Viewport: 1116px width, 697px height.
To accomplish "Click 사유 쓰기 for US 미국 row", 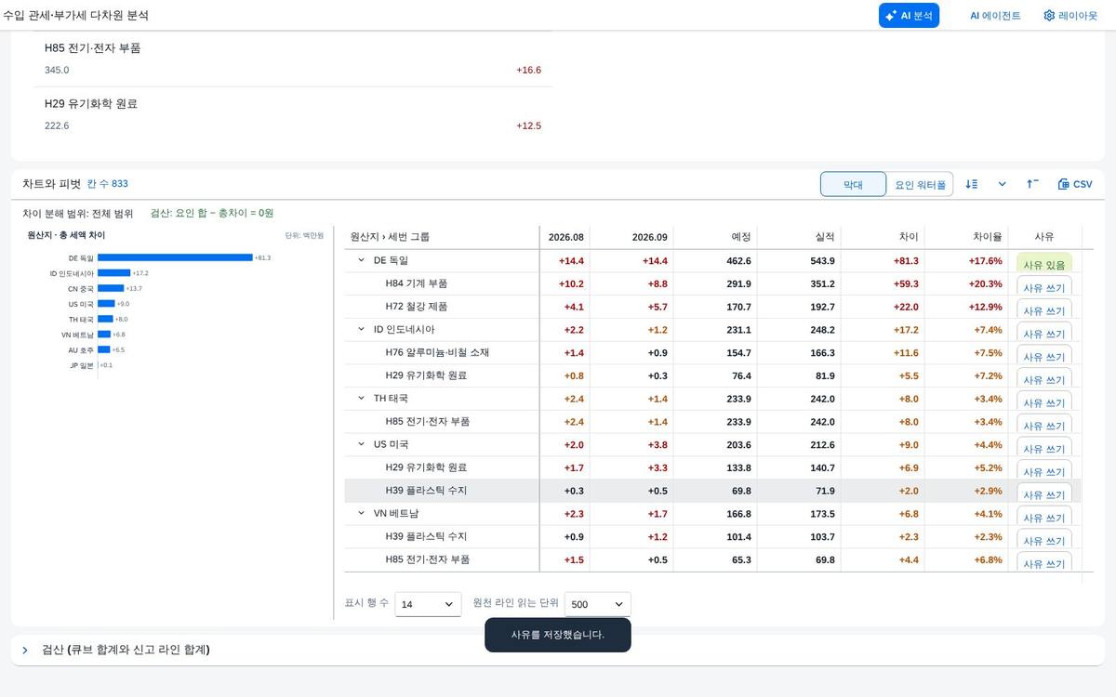I will pyautogui.click(x=1044, y=446).
